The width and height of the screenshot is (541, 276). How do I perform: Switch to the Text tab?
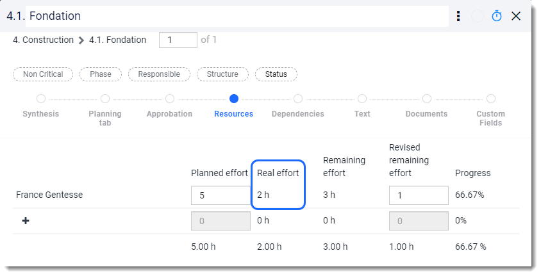362,107
